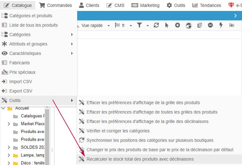Select Vérifier et corriger les catégories

coord(118,131)
